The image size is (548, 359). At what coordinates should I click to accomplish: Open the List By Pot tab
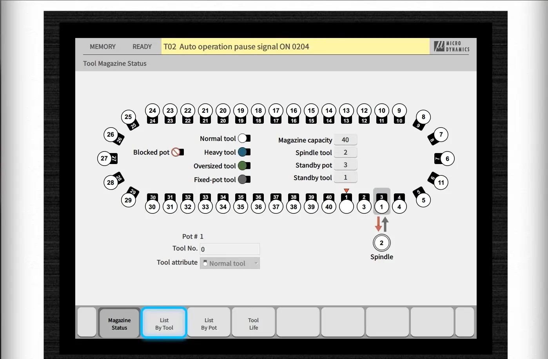point(209,323)
